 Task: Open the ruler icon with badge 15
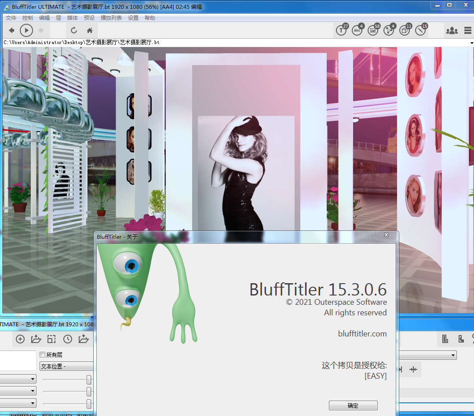421,30
